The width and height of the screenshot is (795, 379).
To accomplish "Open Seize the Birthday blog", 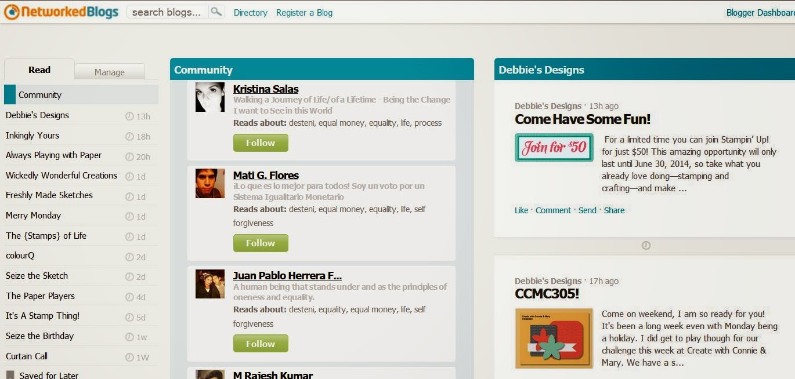I will click(39, 336).
